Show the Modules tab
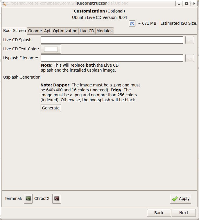The width and height of the screenshot is (199, 220). click(x=104, y=31)
